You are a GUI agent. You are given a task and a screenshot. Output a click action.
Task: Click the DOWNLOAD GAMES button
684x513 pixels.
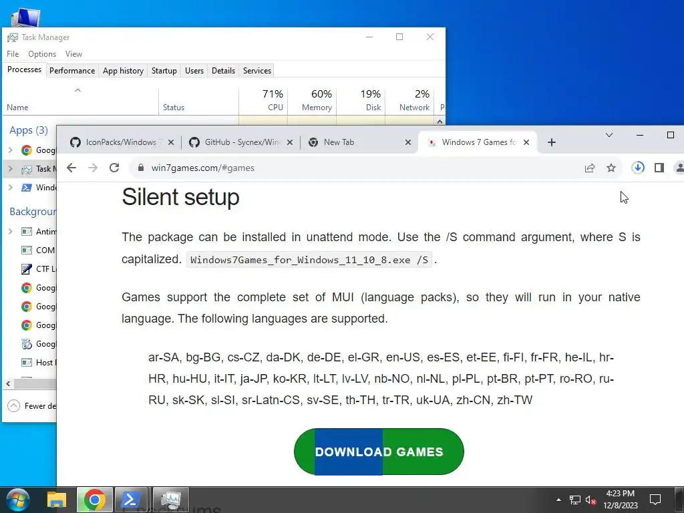click(379, 452)
